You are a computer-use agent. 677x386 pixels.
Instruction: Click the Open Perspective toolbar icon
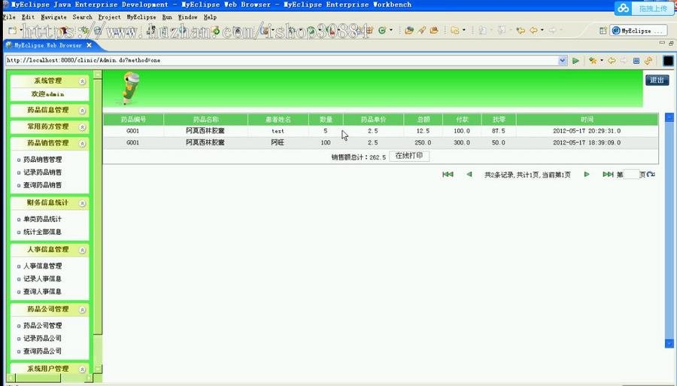(603, 30)
